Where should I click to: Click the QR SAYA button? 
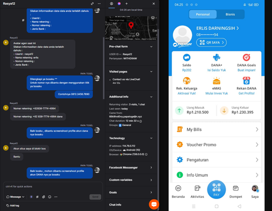[212, 42]
